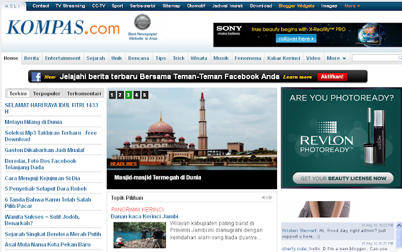Open the Otomotif top bar link
Viewport: 402px width, 252px height.
pos(196,6)
